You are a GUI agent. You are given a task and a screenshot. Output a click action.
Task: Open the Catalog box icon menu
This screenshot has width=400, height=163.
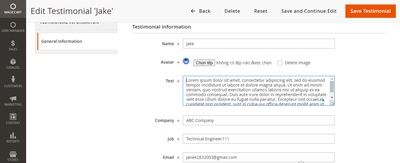(13, 64)
